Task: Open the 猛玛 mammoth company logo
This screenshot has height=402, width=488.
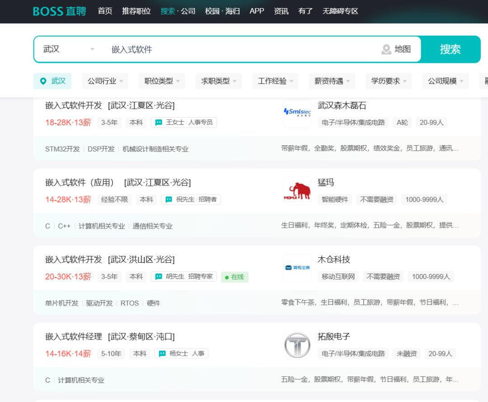Action: point(297,191)
